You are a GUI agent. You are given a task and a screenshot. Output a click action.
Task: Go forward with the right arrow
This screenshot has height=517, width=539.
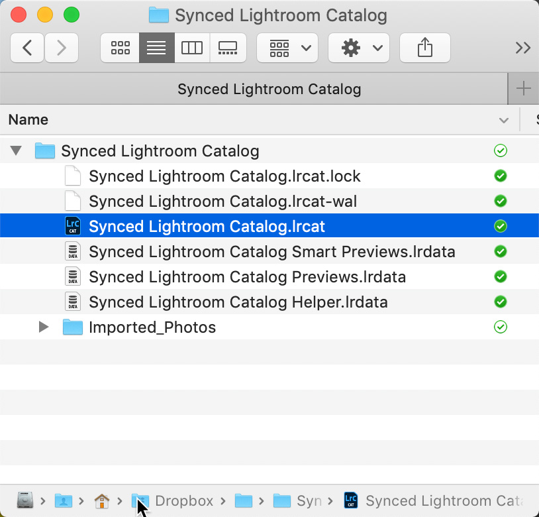[61, 48]
